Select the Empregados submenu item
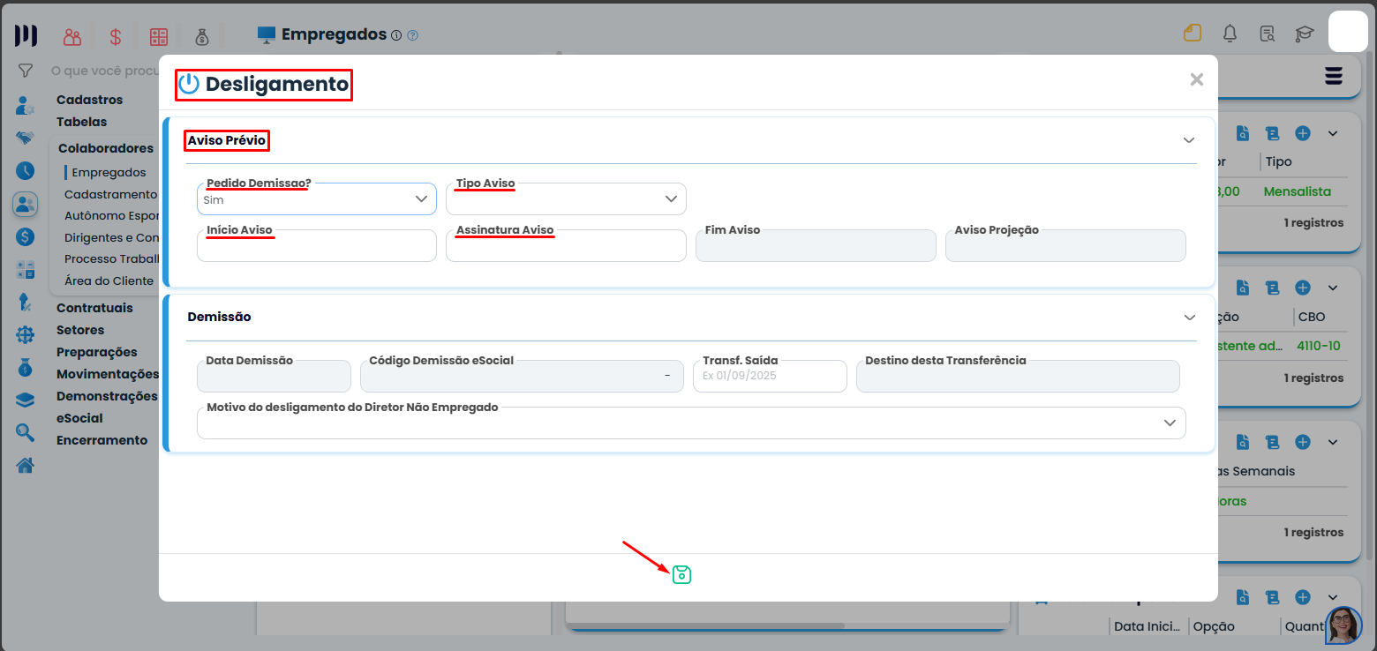This screenshot has width=1377, height=651. 109,172
